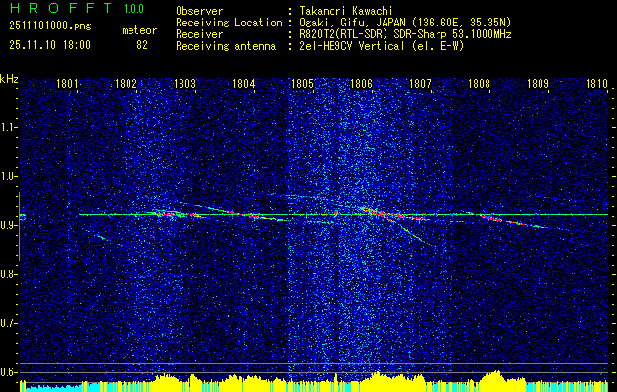The image size is (617, 392).
Task: Click the cyan segment of the level strip
Action: pos(55,388)
